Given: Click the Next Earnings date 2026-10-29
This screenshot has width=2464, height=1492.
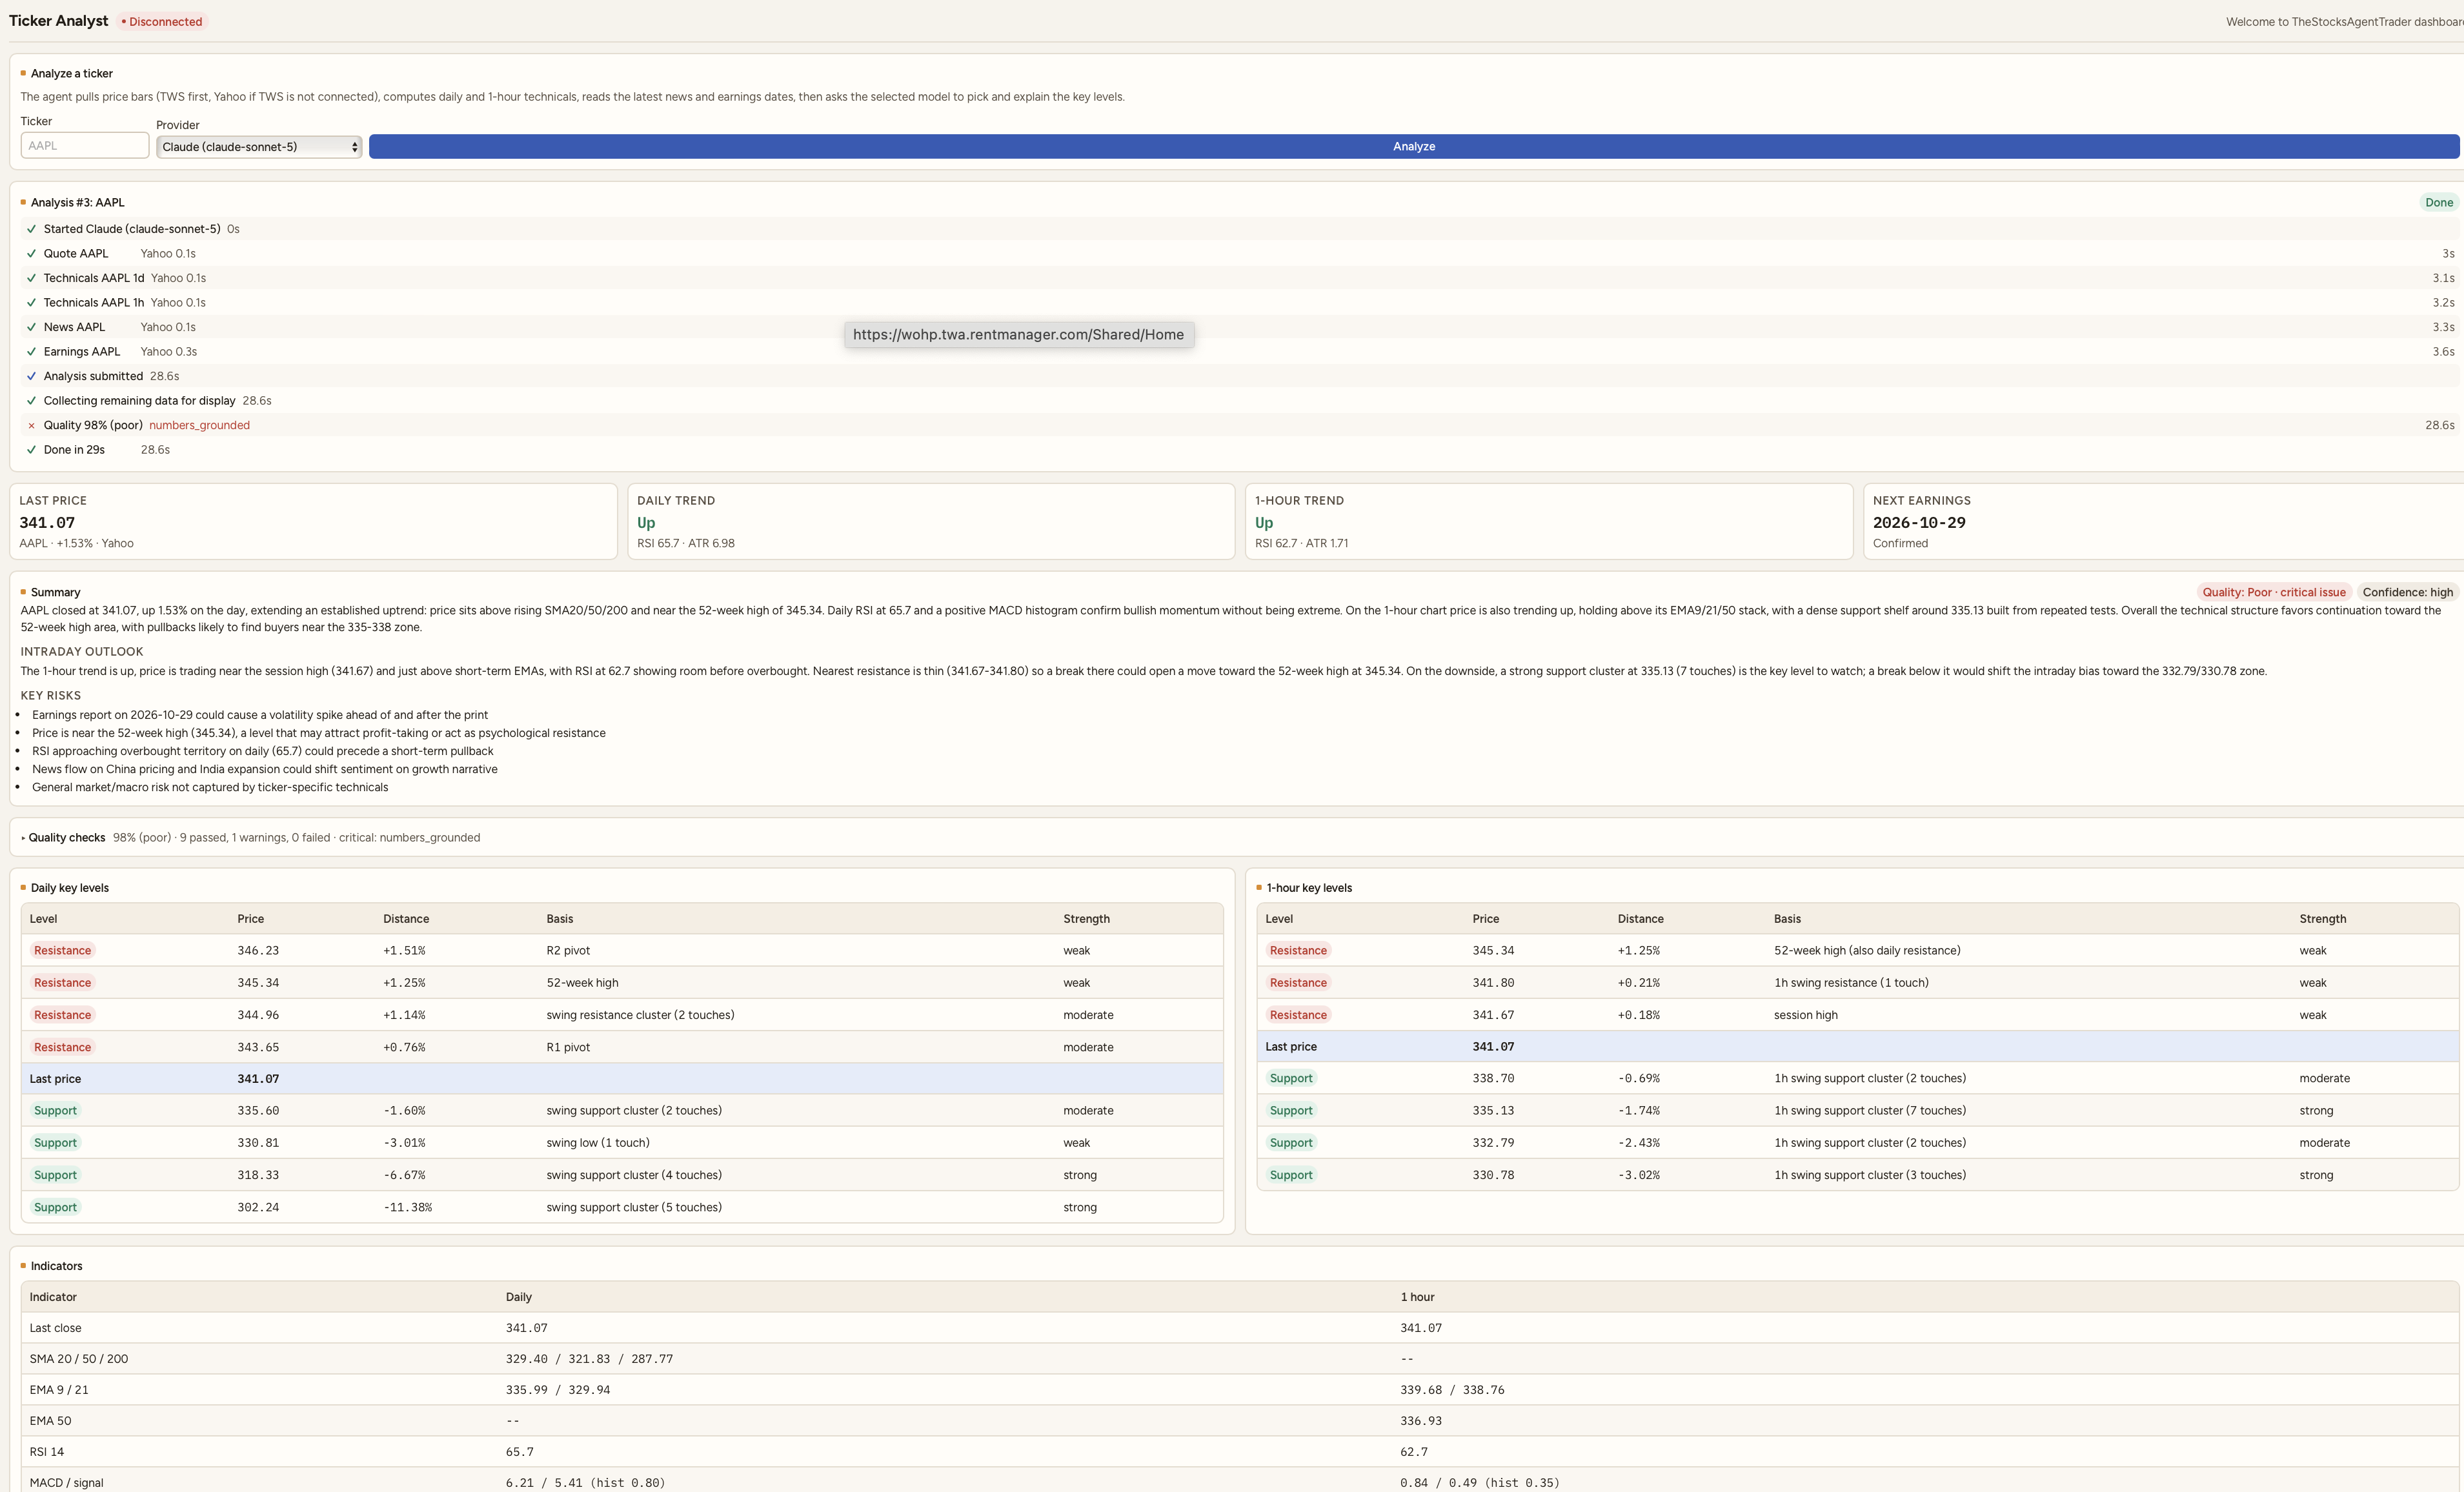Looking at the screenshot, I should [x=1918, y=523].
